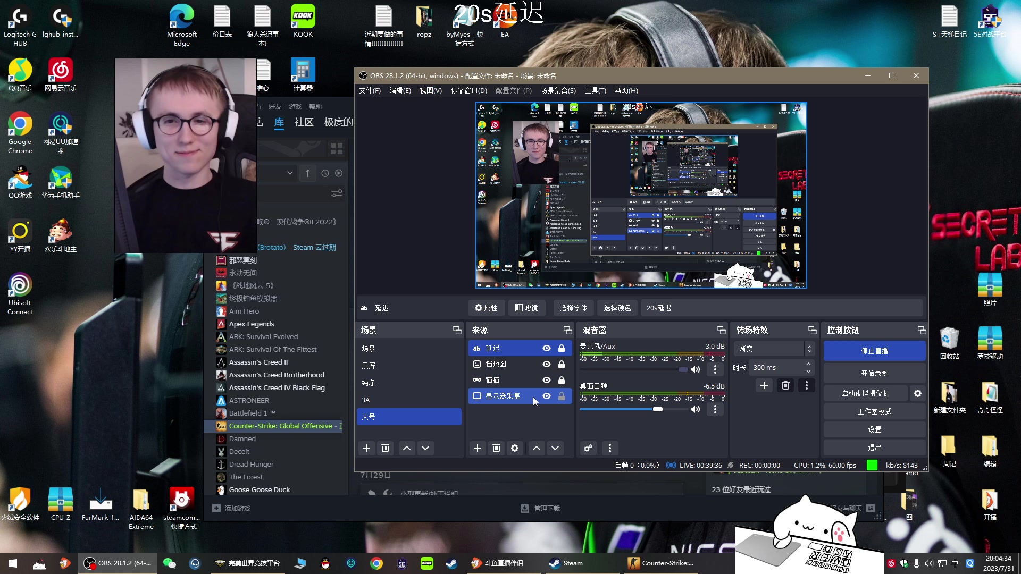Move source up in the list

pyautogui.click(x=537, y=448)
